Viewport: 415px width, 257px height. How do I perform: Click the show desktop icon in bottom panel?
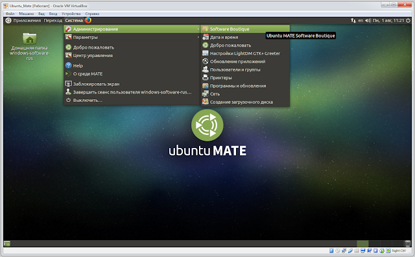7,243
